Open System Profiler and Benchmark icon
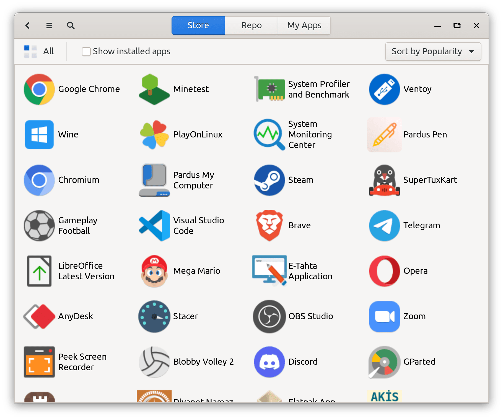 point(269,89)
